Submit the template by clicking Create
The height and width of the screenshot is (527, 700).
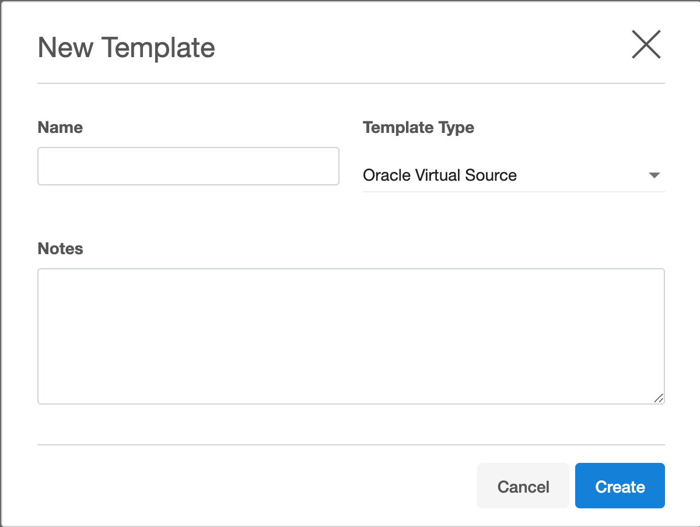point(619,486)
